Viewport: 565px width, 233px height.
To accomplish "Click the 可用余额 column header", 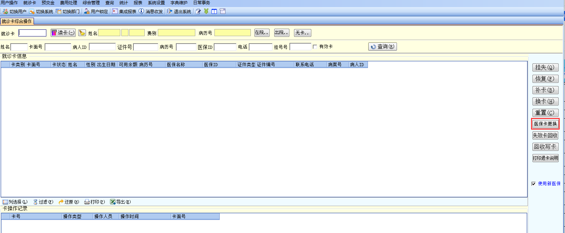I will (x=128, y=65).
